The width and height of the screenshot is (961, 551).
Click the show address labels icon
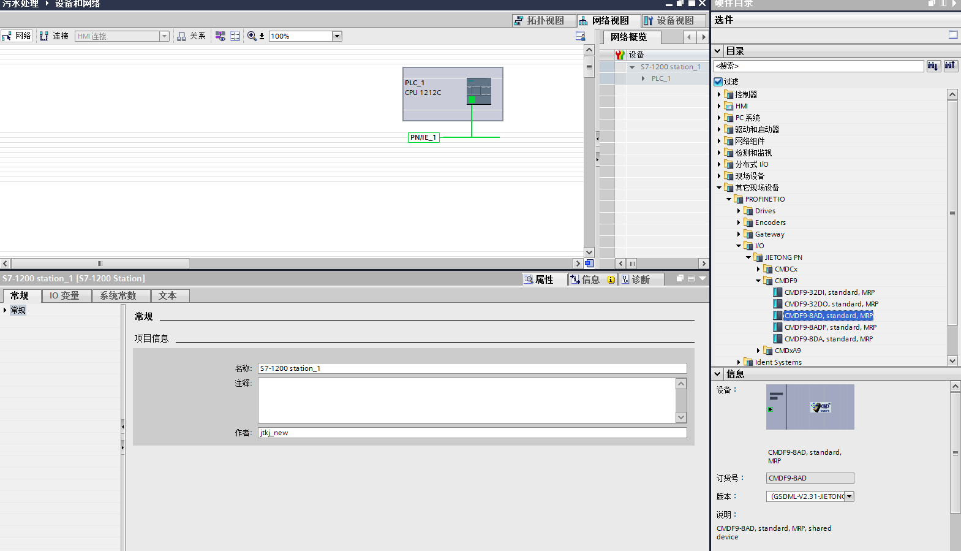pos(235,36)
